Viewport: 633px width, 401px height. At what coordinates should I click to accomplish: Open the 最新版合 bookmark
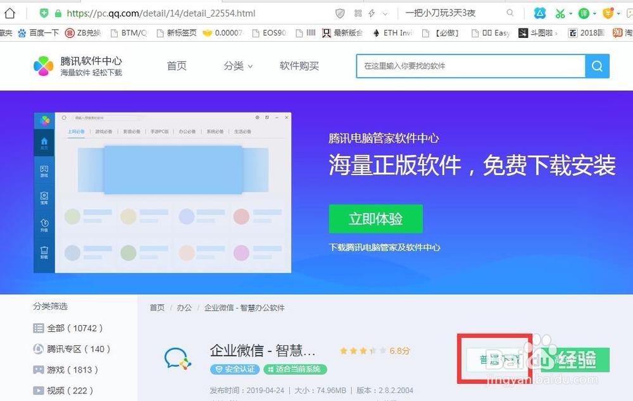(342, 33)
